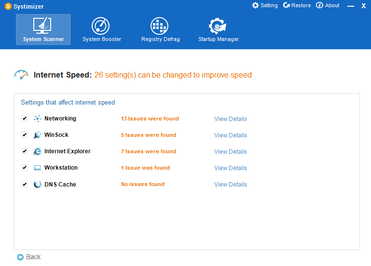Viewport: 371px width, 266px height.
Task: Minimize the Systimizer window
Action: point(351,6)
